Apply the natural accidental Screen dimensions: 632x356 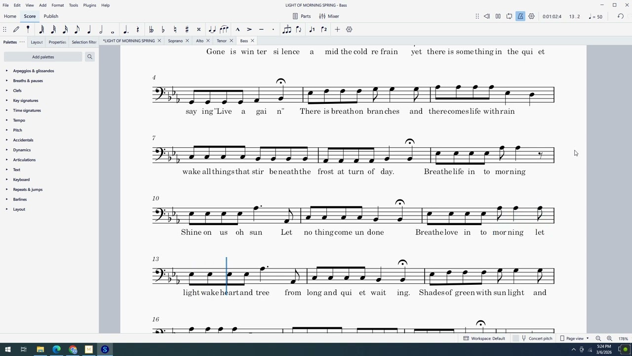tap(175, 30)
